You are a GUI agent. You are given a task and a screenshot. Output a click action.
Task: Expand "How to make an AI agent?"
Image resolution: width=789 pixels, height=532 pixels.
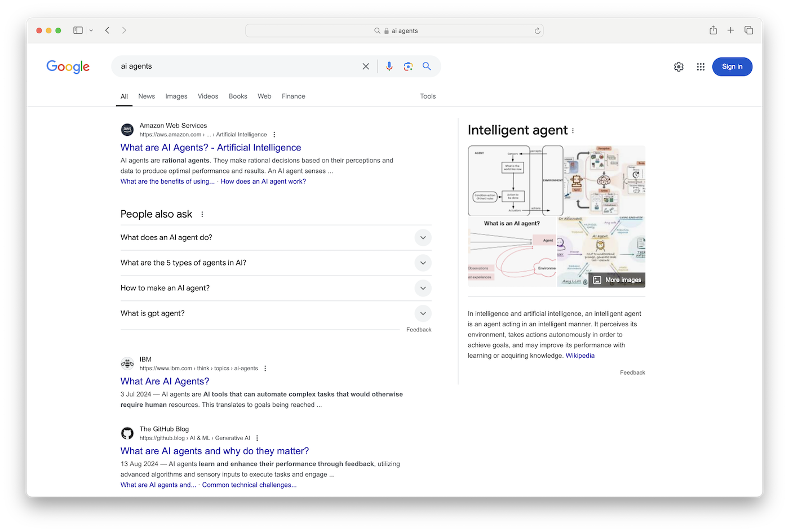pos(276,288)
